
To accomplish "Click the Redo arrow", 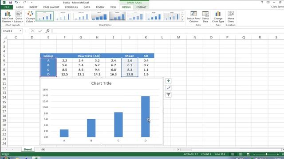I will [24, 2].
